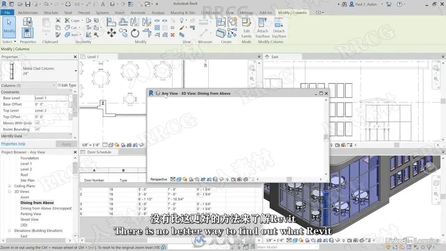Select Site Plan in Project Browser

pyautogui.click(x=28, y=181)
